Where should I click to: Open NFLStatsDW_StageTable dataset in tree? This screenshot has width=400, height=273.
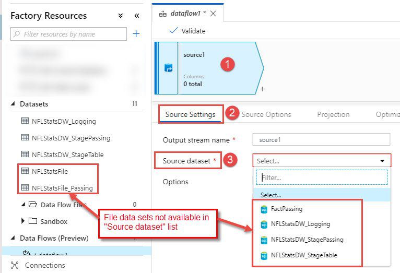(67, 155)
